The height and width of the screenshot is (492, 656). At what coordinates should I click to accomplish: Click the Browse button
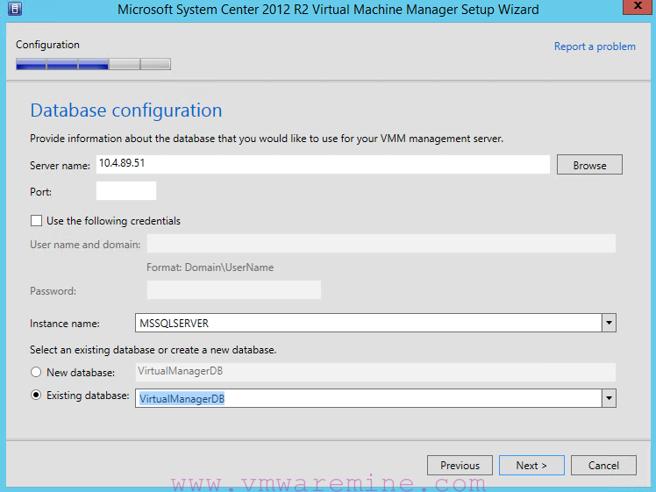589,165
